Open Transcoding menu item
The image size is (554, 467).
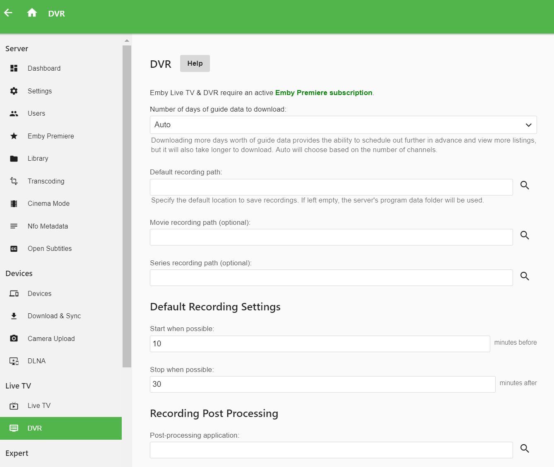61,181
